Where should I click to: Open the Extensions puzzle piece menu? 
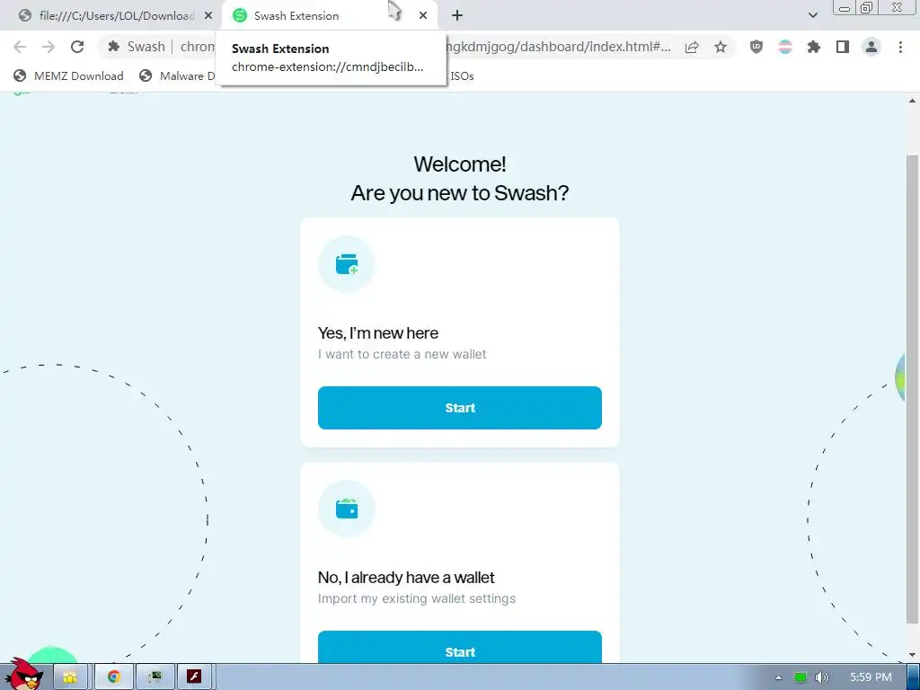coord(814,47)
